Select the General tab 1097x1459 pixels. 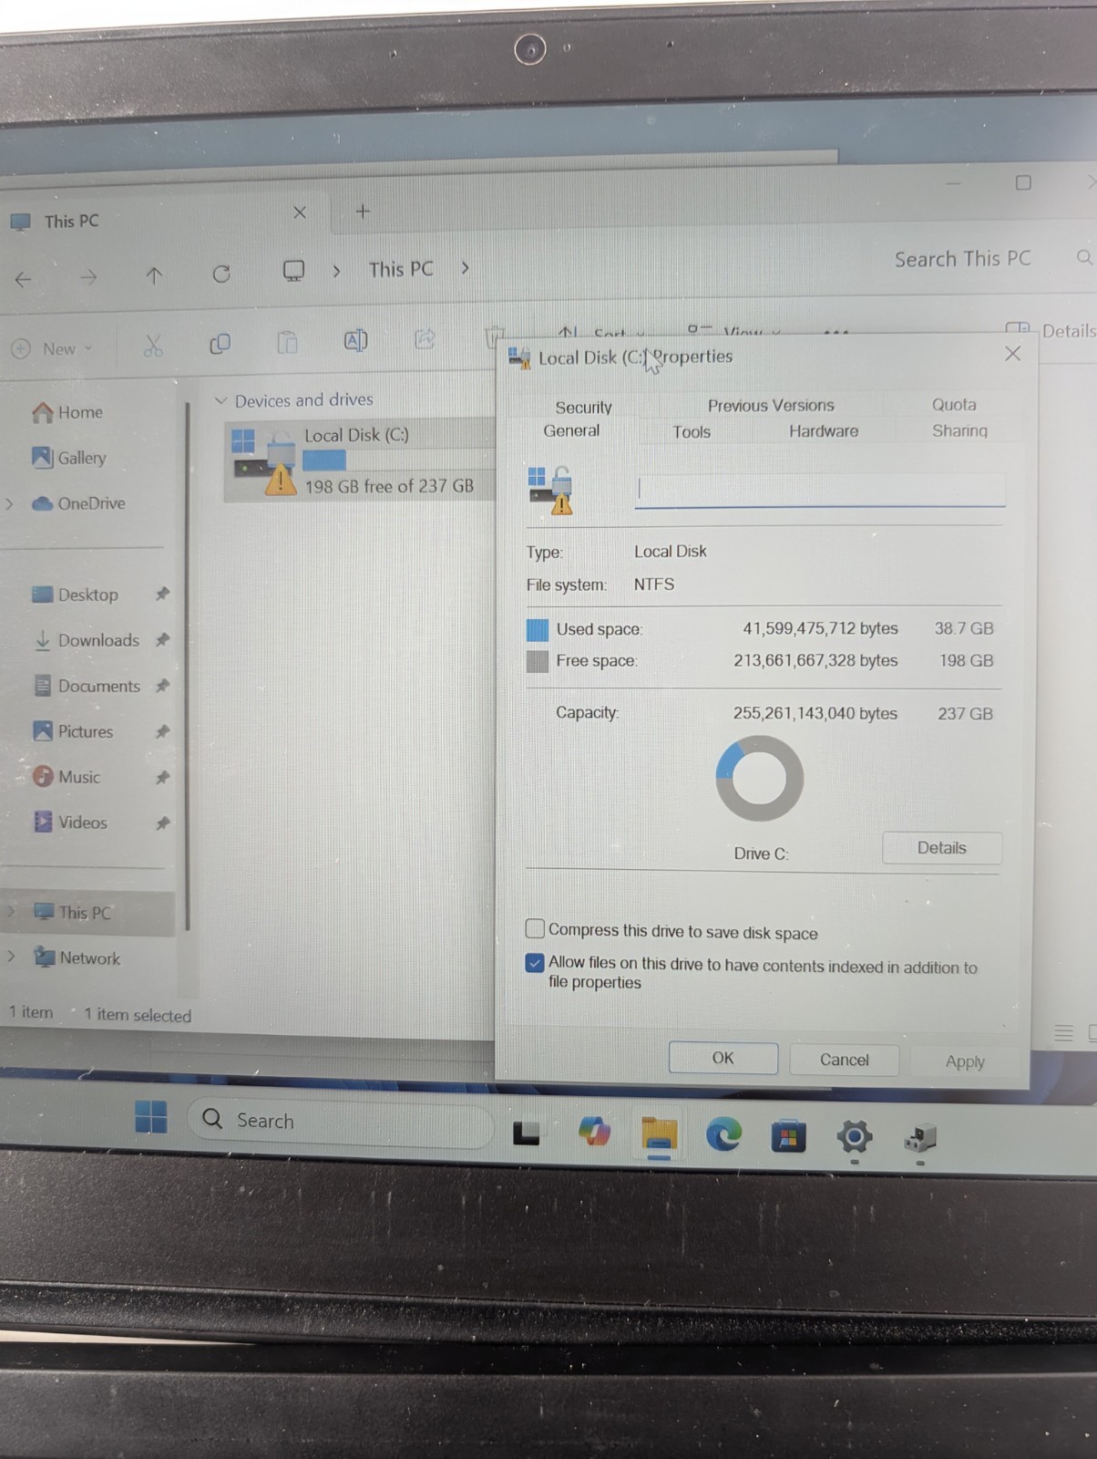(571, 430)
